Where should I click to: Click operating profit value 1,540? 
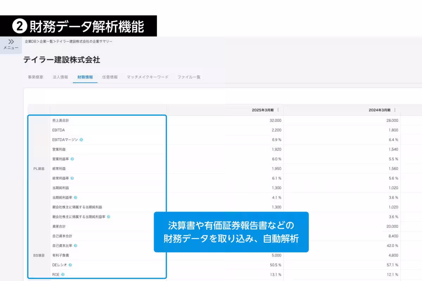click(393, 149)
